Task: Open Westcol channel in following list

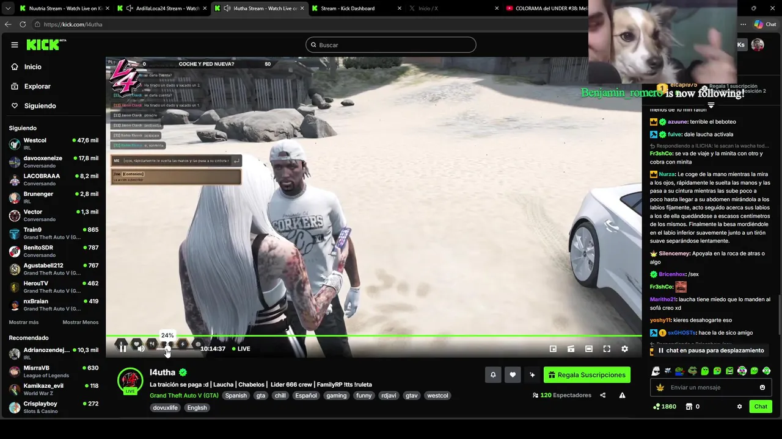Action: pyautogui.click(x=53, y=144)
